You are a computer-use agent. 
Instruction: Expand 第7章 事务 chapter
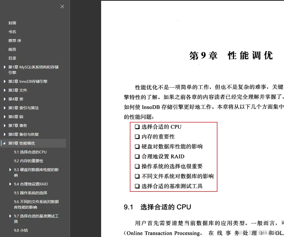click(x=4, y=126)
